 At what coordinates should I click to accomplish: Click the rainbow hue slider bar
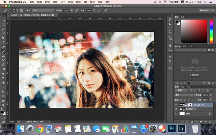211,31
